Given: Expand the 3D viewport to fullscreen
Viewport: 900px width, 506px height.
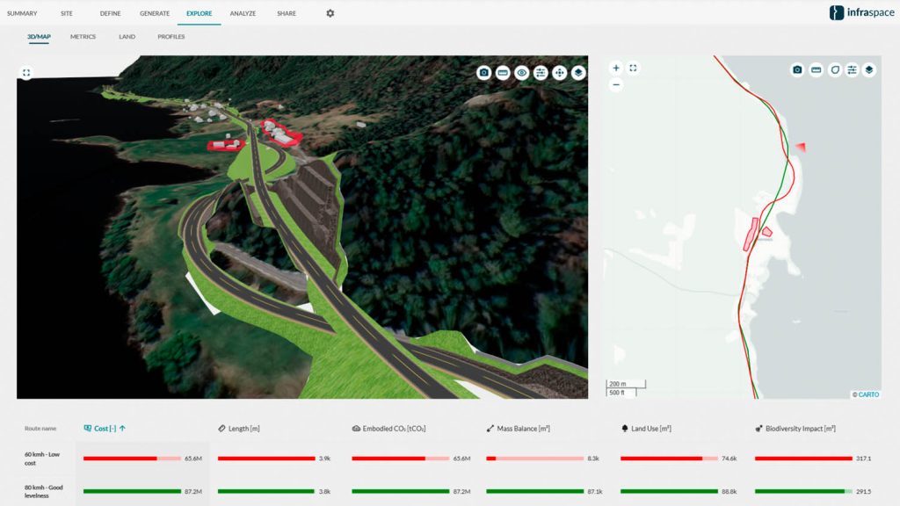Looking at the screenshot, I should click(x=27, y=73).
